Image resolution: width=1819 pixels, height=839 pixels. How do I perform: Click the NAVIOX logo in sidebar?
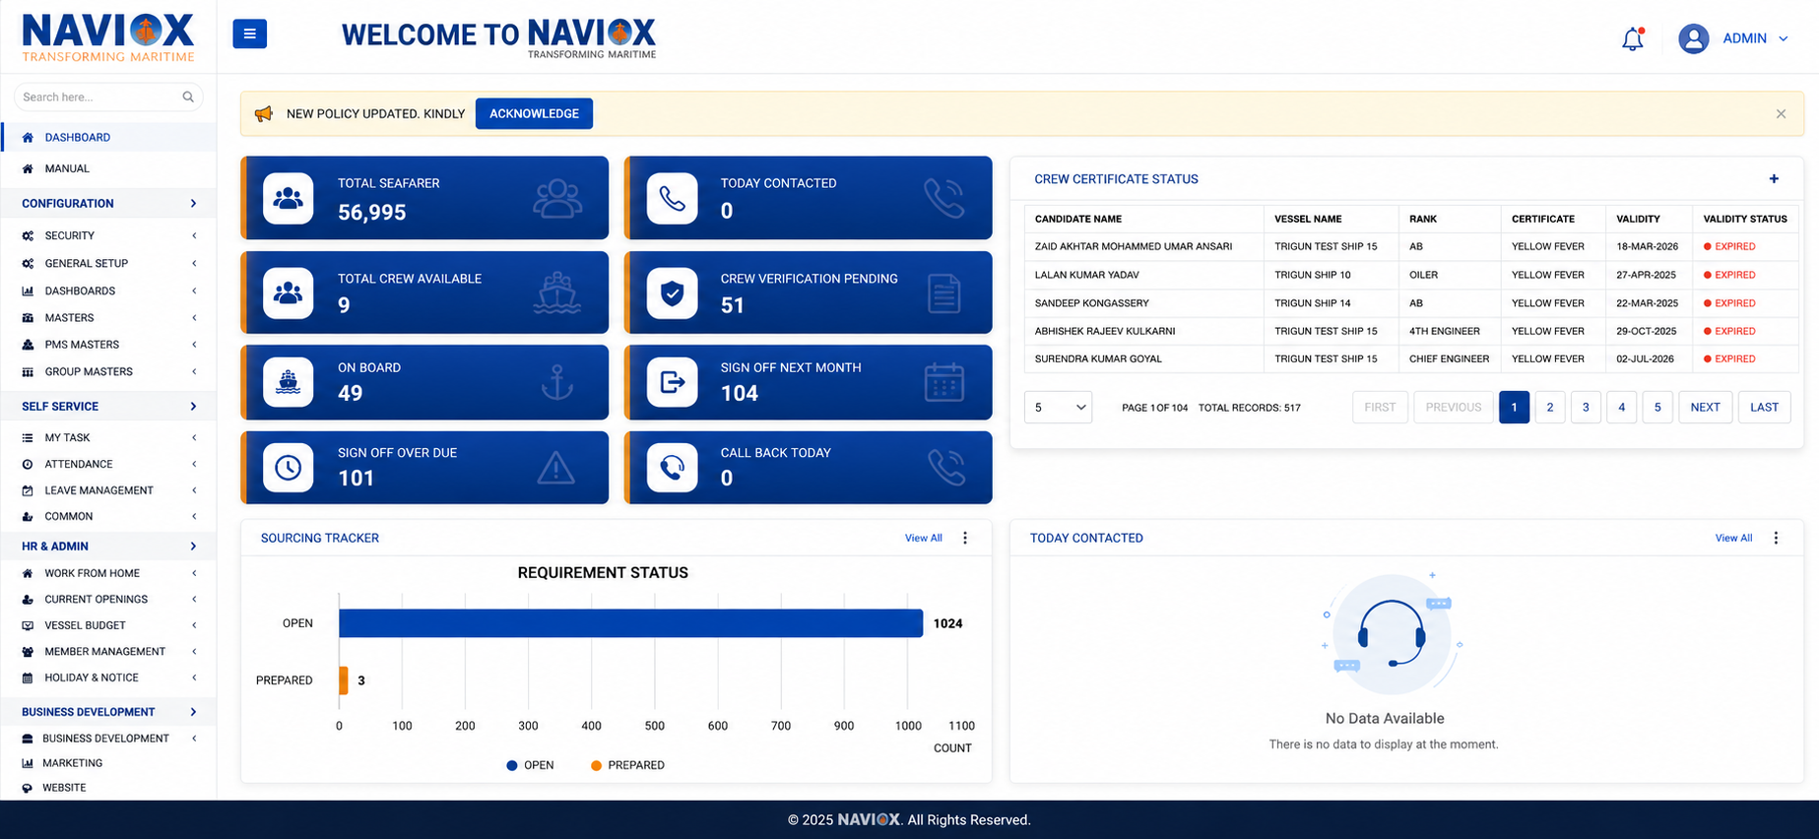pyautogui.click(x=108, y=38)
